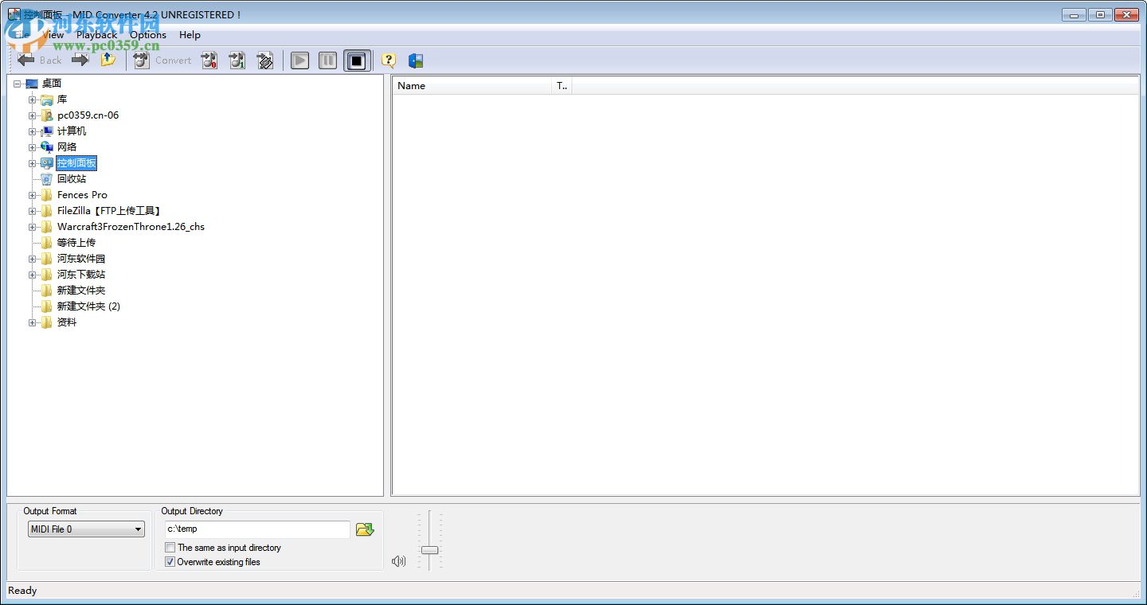This screenshot has width=1147, height=605.
Task: Expand the 网络 tree node
Action: tap(33, 147)
